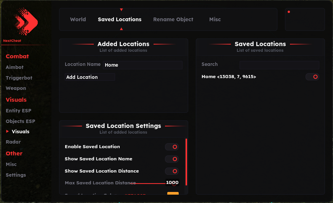Image resolution: width=333 pixels, height=203 pixels.
Task: Toggle the Home saved location switch
Action: 312,77
